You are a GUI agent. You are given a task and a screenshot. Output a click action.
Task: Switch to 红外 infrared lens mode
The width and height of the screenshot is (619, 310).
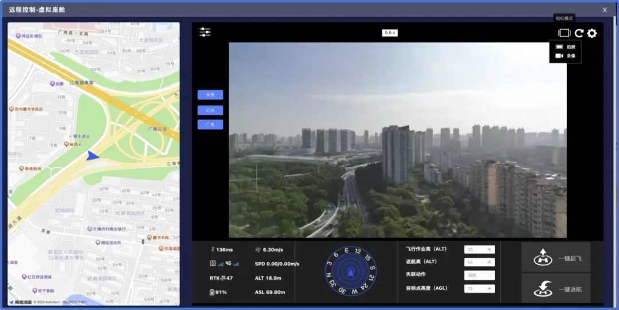(x=210, y=110)
